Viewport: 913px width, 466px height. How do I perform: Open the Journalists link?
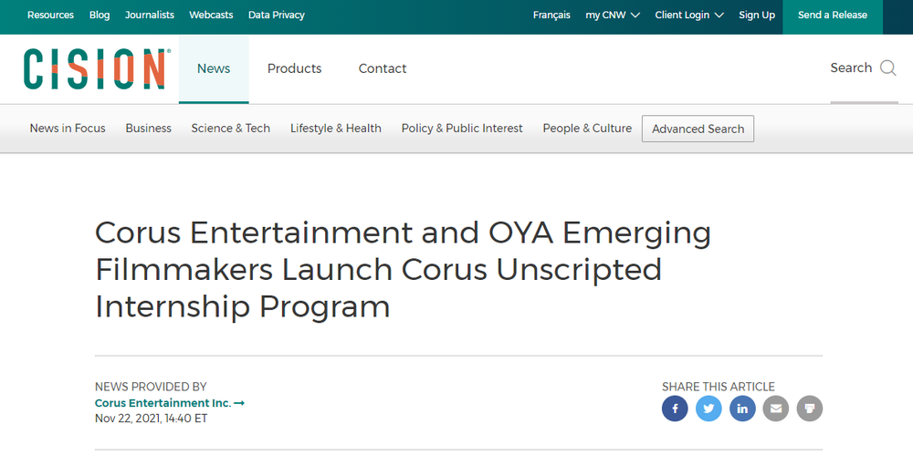coord(150,16)
